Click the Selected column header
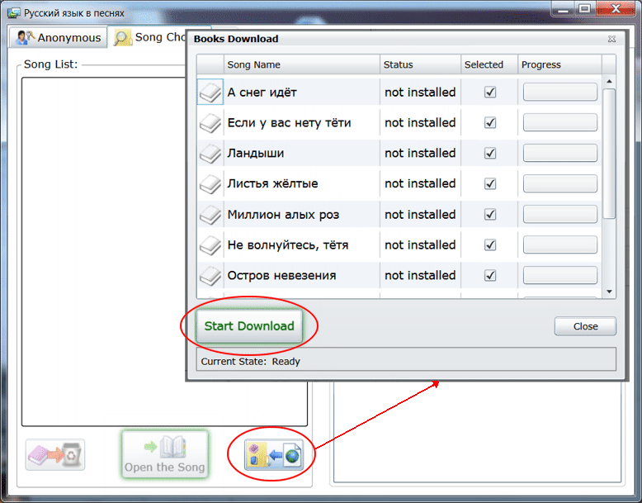 tap(489, 64)
